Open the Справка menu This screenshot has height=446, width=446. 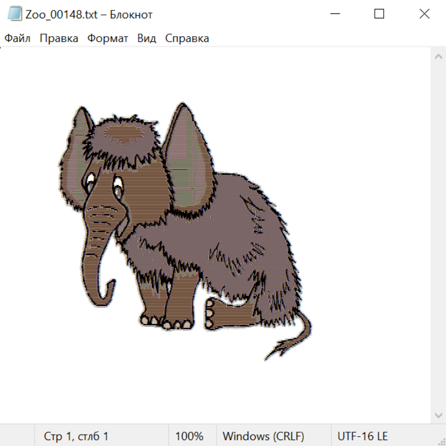click(187, 39)
